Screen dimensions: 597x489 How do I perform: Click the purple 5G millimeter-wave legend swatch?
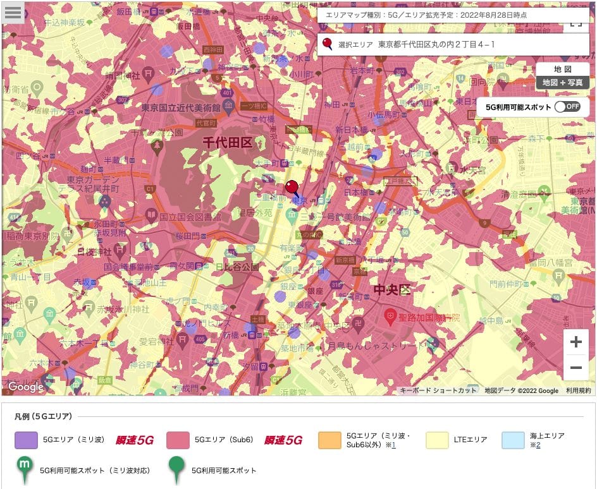(26, 440)
